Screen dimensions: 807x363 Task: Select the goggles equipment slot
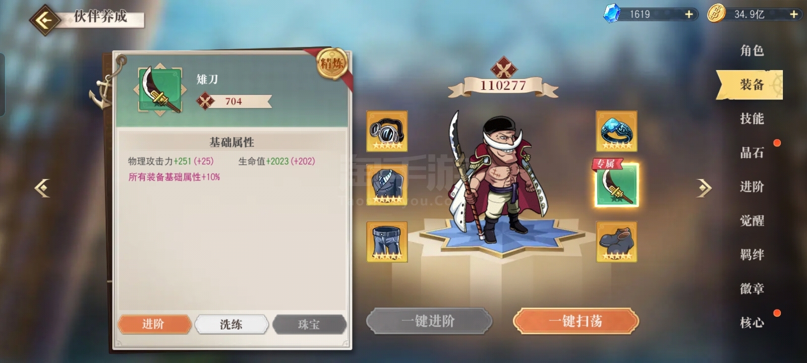pyautogui.click(x=387, y=131)
